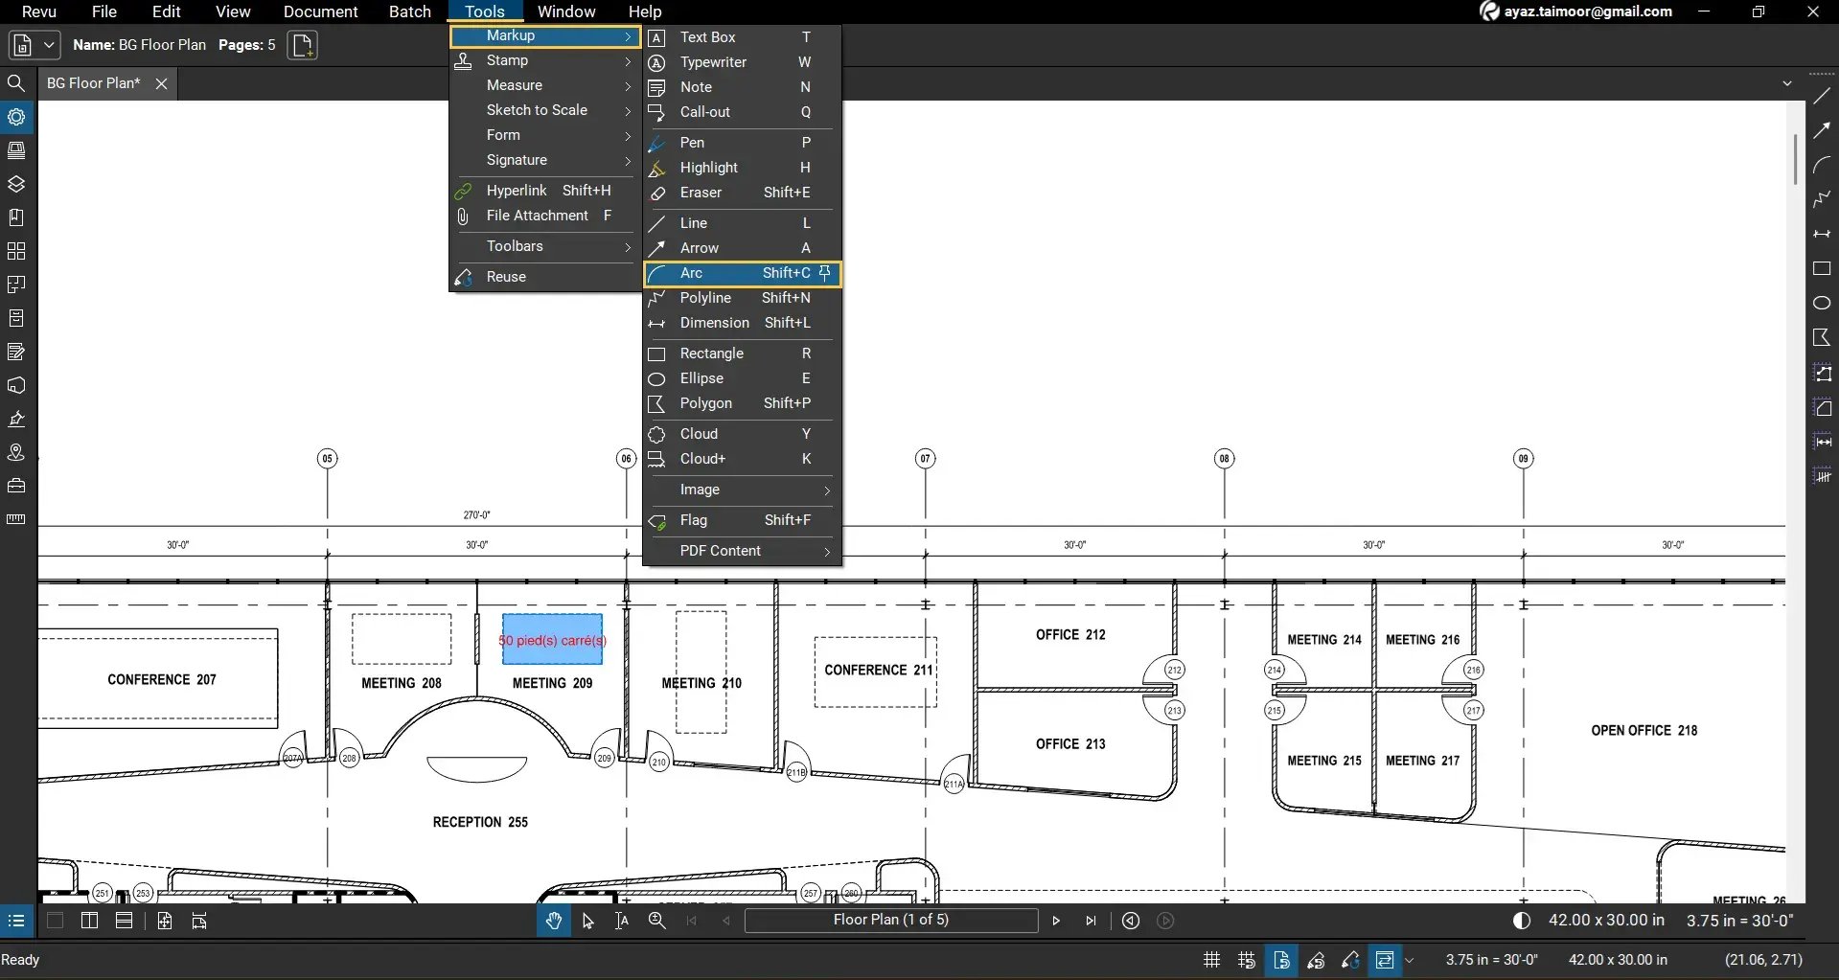The image size is (1839, 980).
Task: Click the Floor Plan page label field
Action: pos(891,921)
